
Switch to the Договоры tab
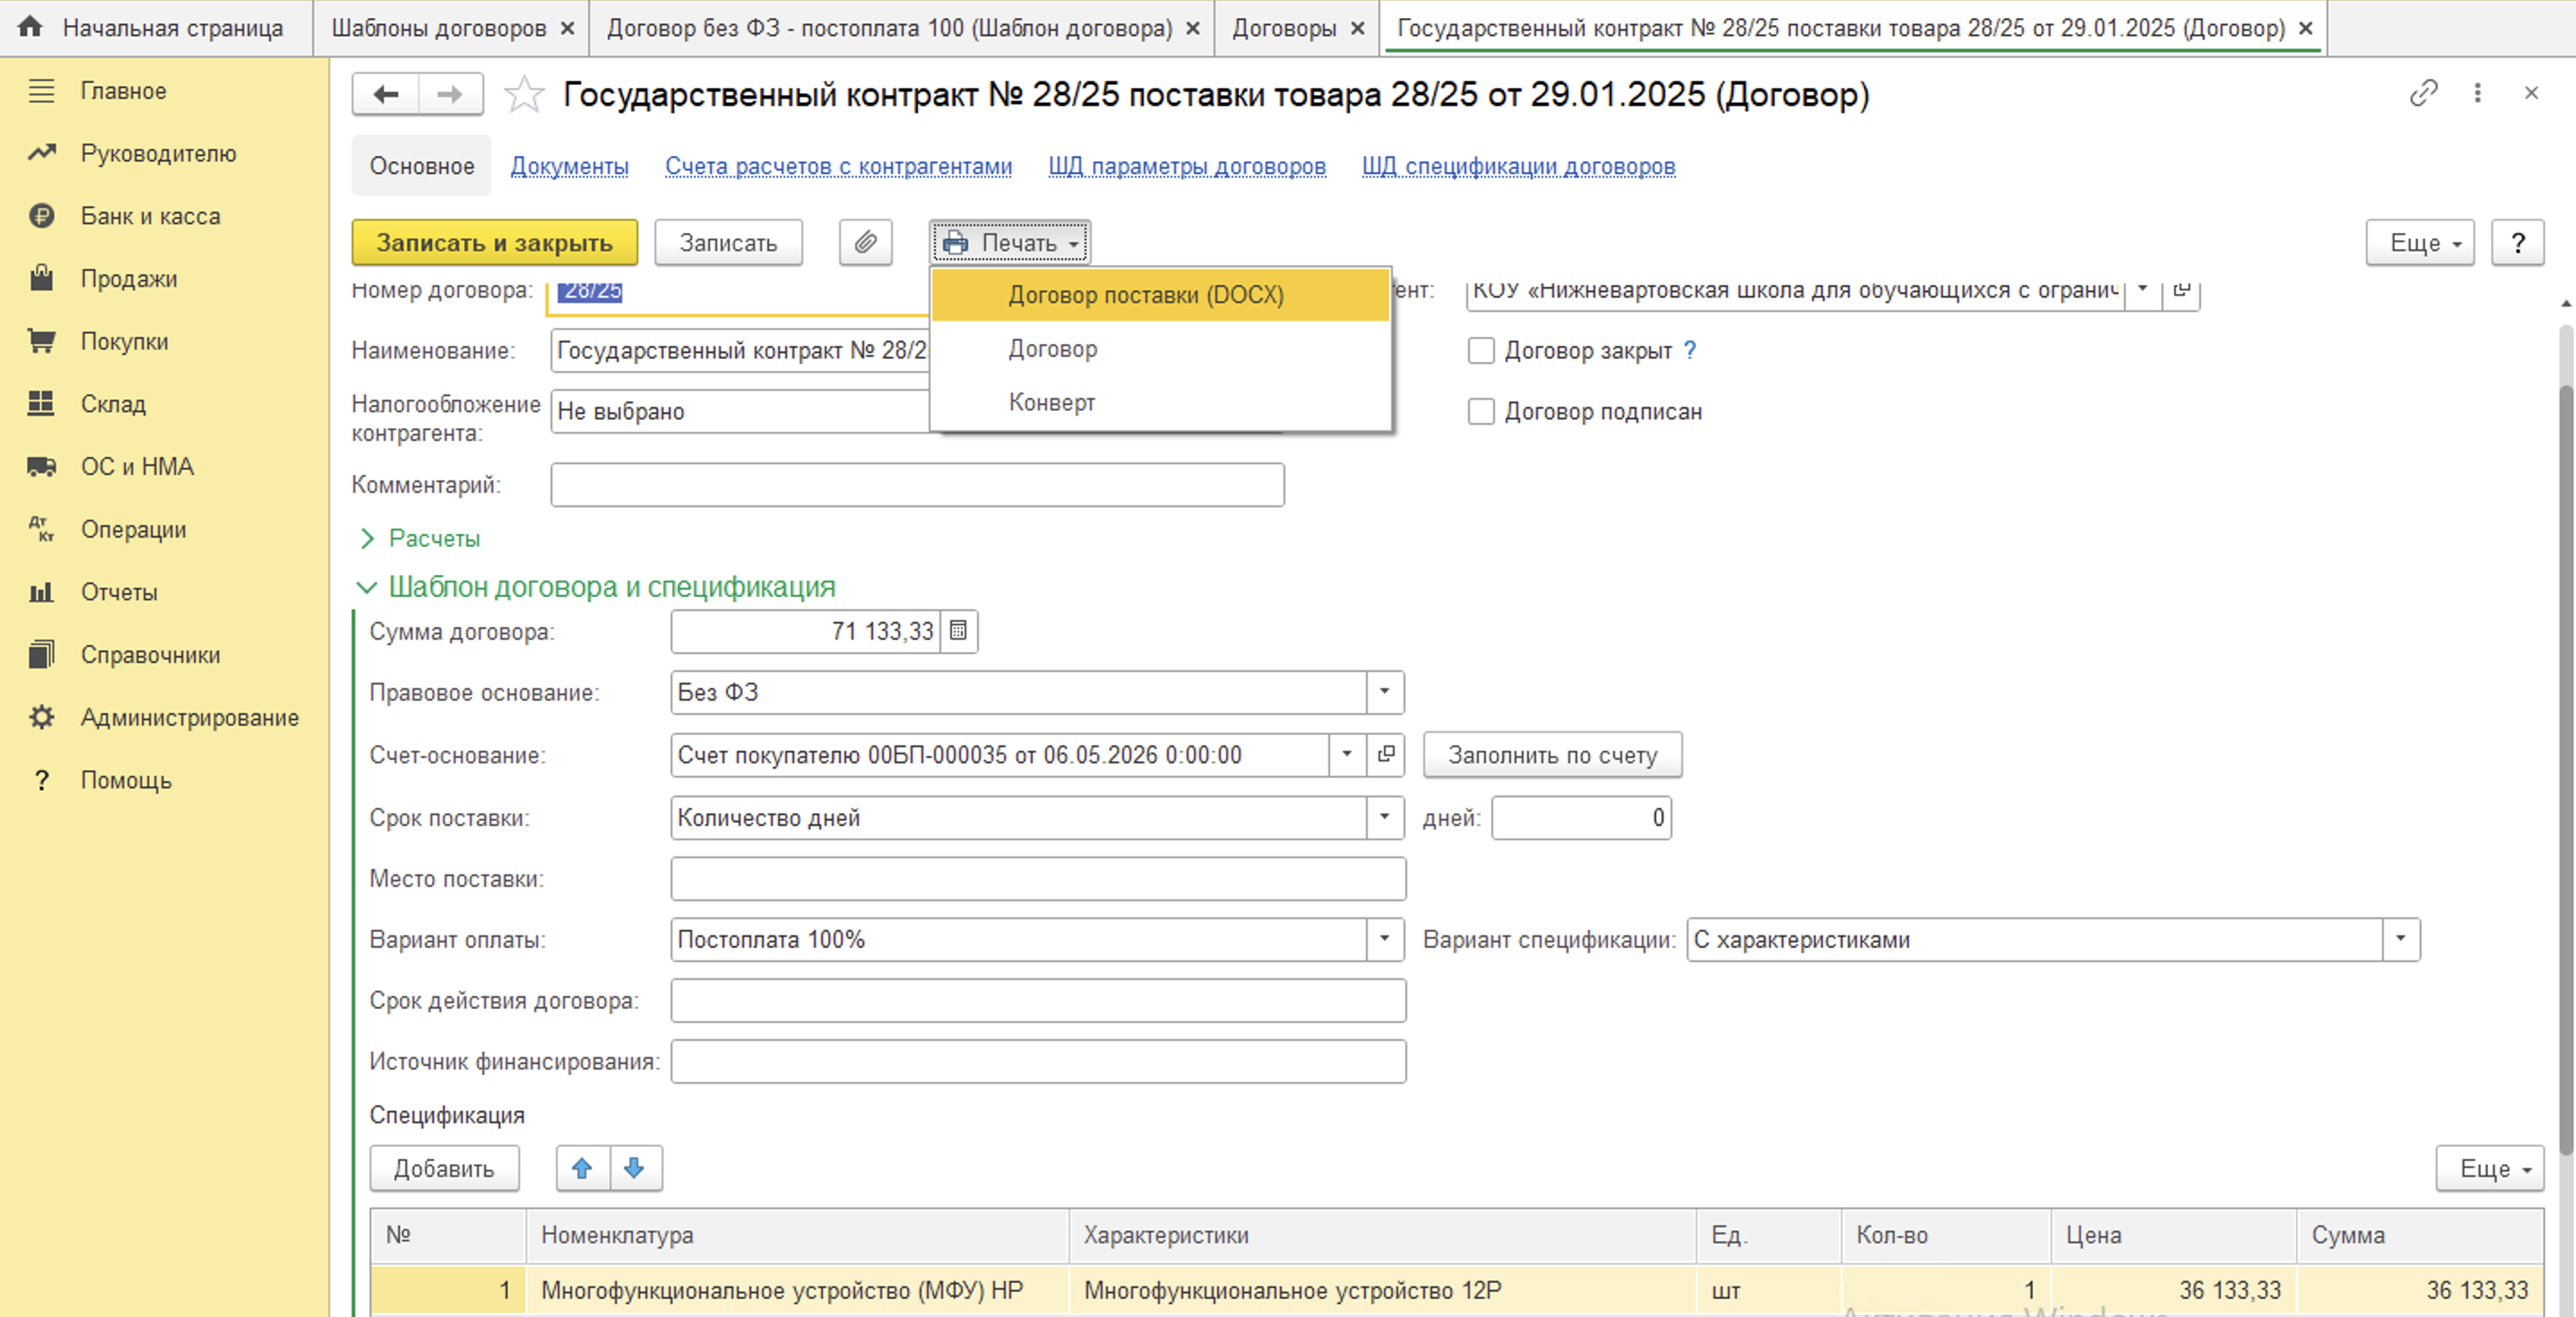[1284, 28]
